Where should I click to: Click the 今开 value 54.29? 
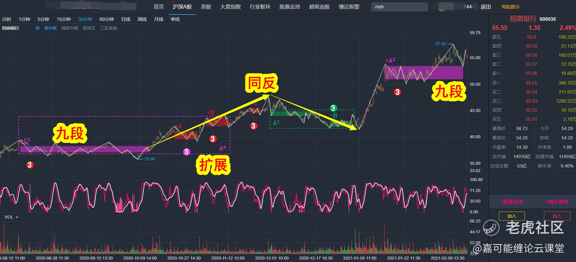tap(567, 129)
